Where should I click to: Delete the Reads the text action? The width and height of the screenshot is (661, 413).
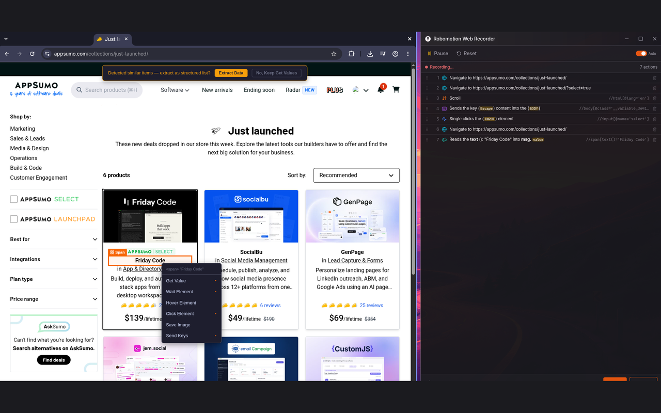click(655, 139)
